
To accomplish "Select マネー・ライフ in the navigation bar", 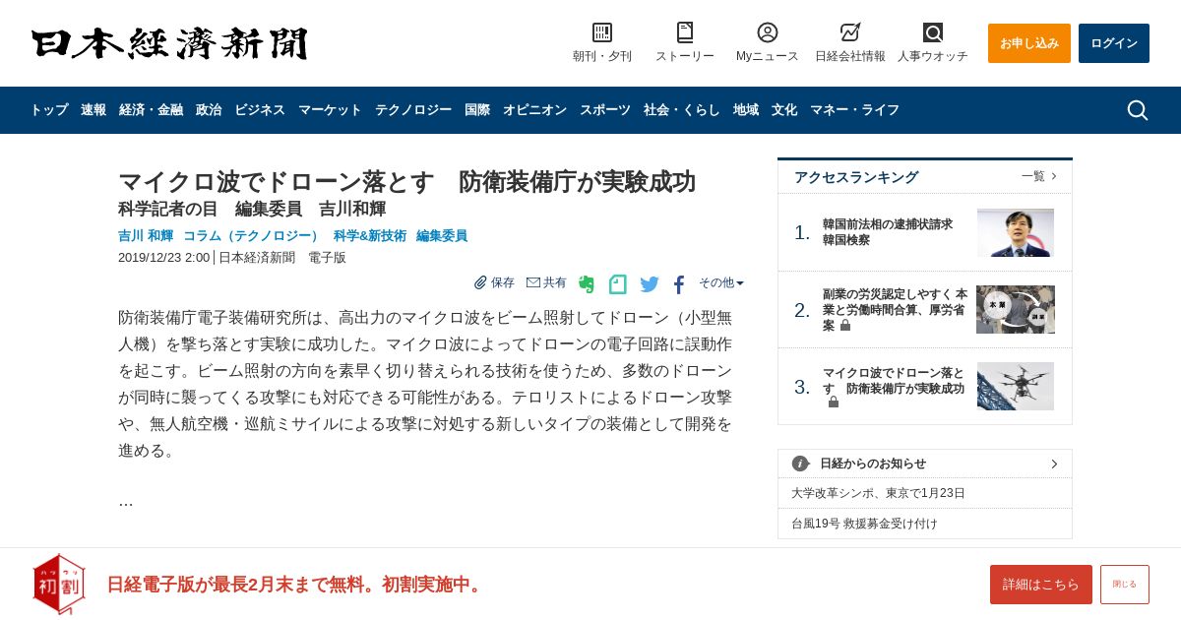I will coord(854,110).
